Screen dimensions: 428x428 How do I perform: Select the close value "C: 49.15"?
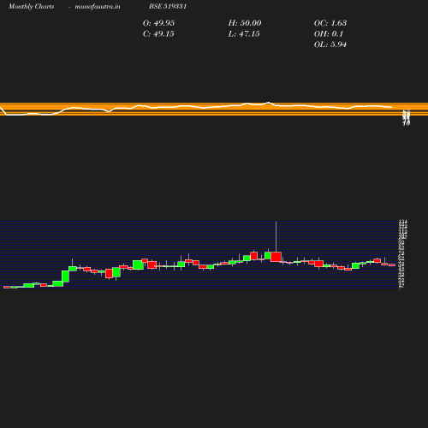[x=158, y=34]
